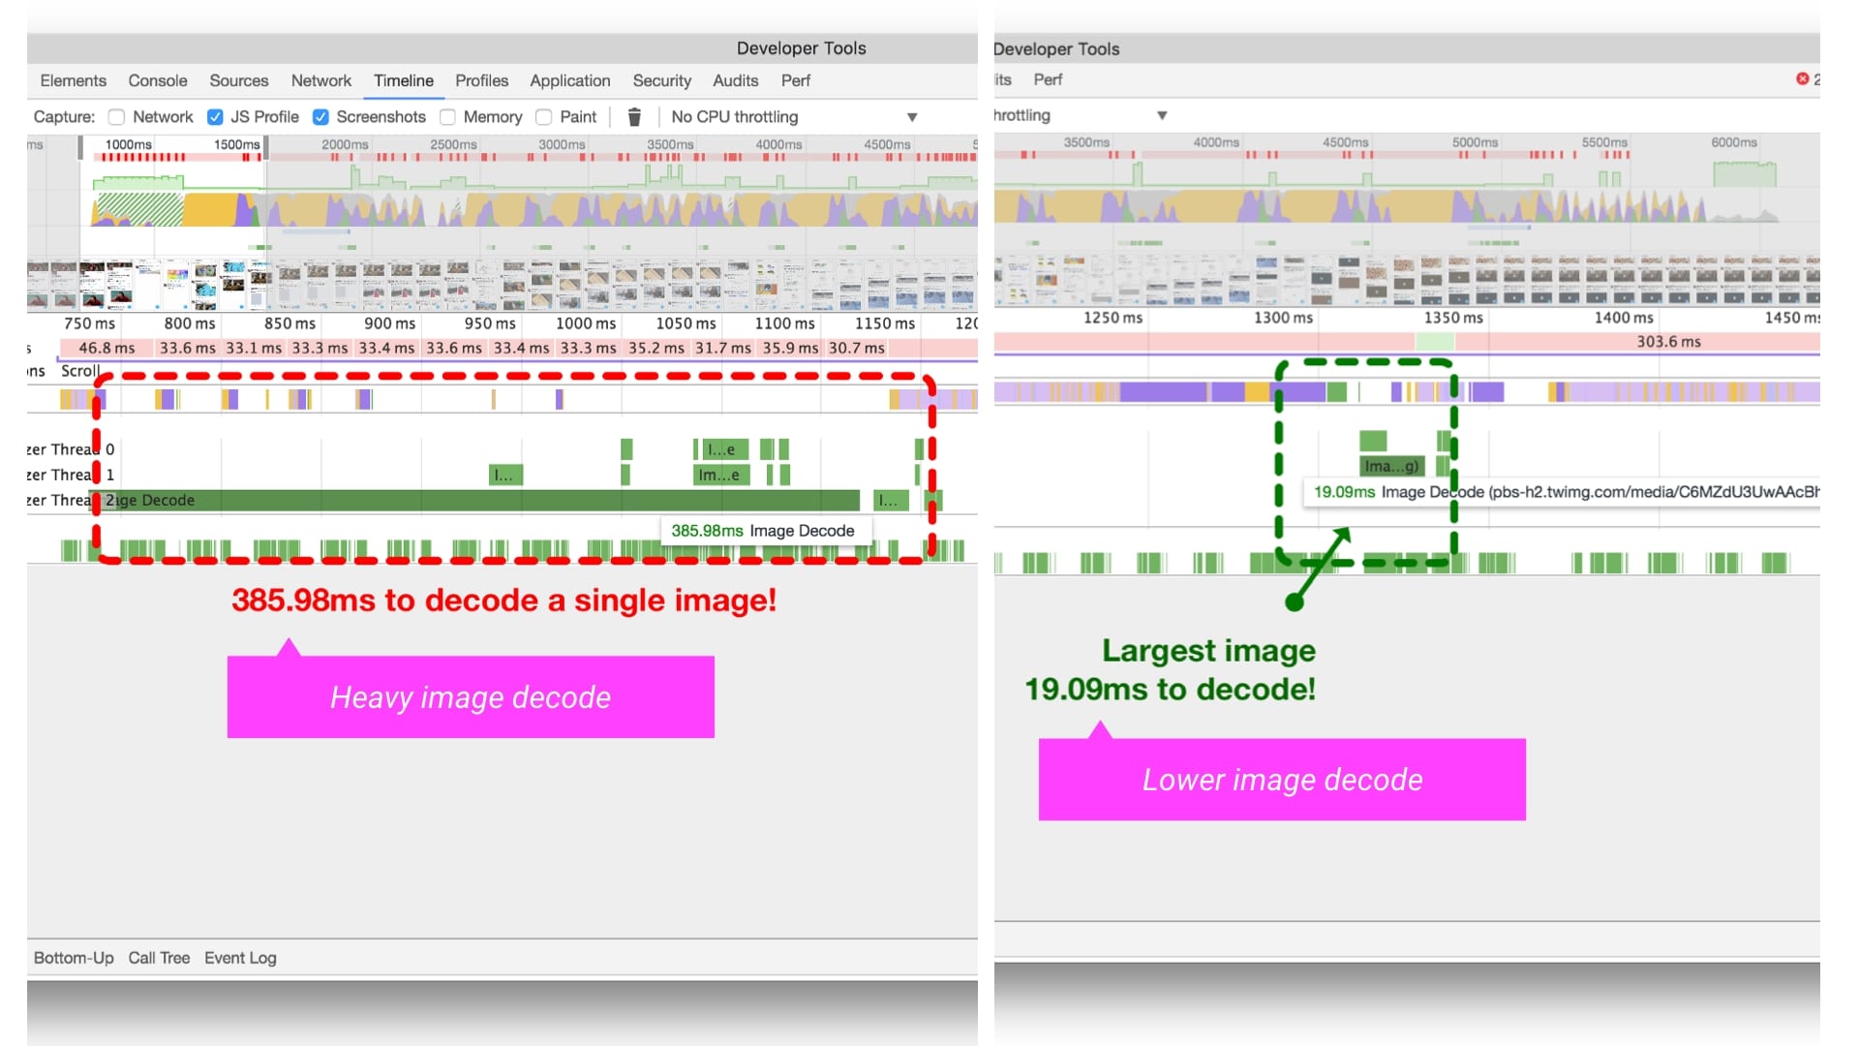Open the Bottom-Up view
This screenshot has height=1046, width=1859.
(x=74, y=958)
